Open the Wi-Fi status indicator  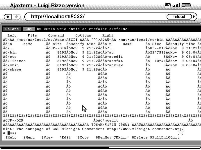[168, 5]
